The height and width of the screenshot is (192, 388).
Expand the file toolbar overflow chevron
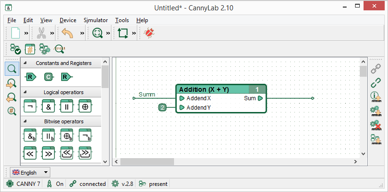click(26, 33)
